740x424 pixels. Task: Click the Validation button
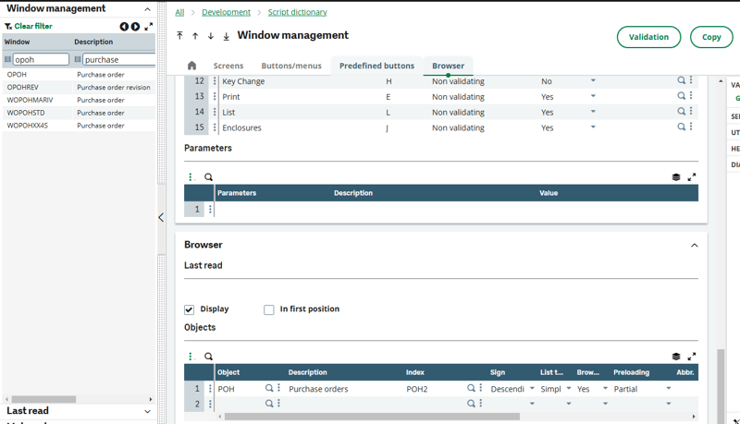(648, 37)
